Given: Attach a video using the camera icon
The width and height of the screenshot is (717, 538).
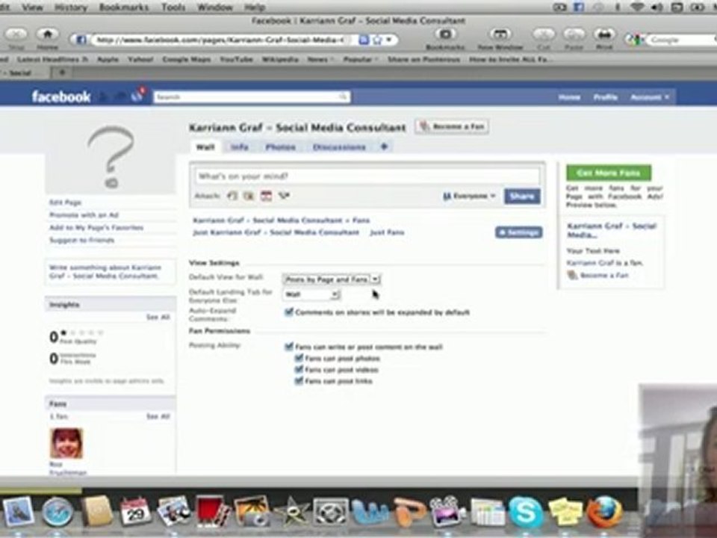Looking at the screenshot, I should point(249,196).
